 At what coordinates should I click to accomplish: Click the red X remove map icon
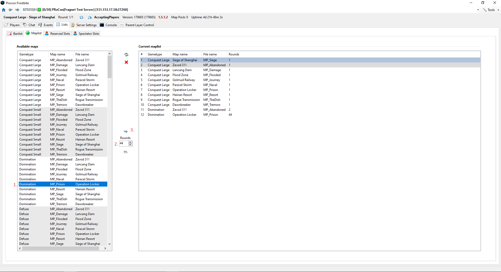tap(126, 62)
